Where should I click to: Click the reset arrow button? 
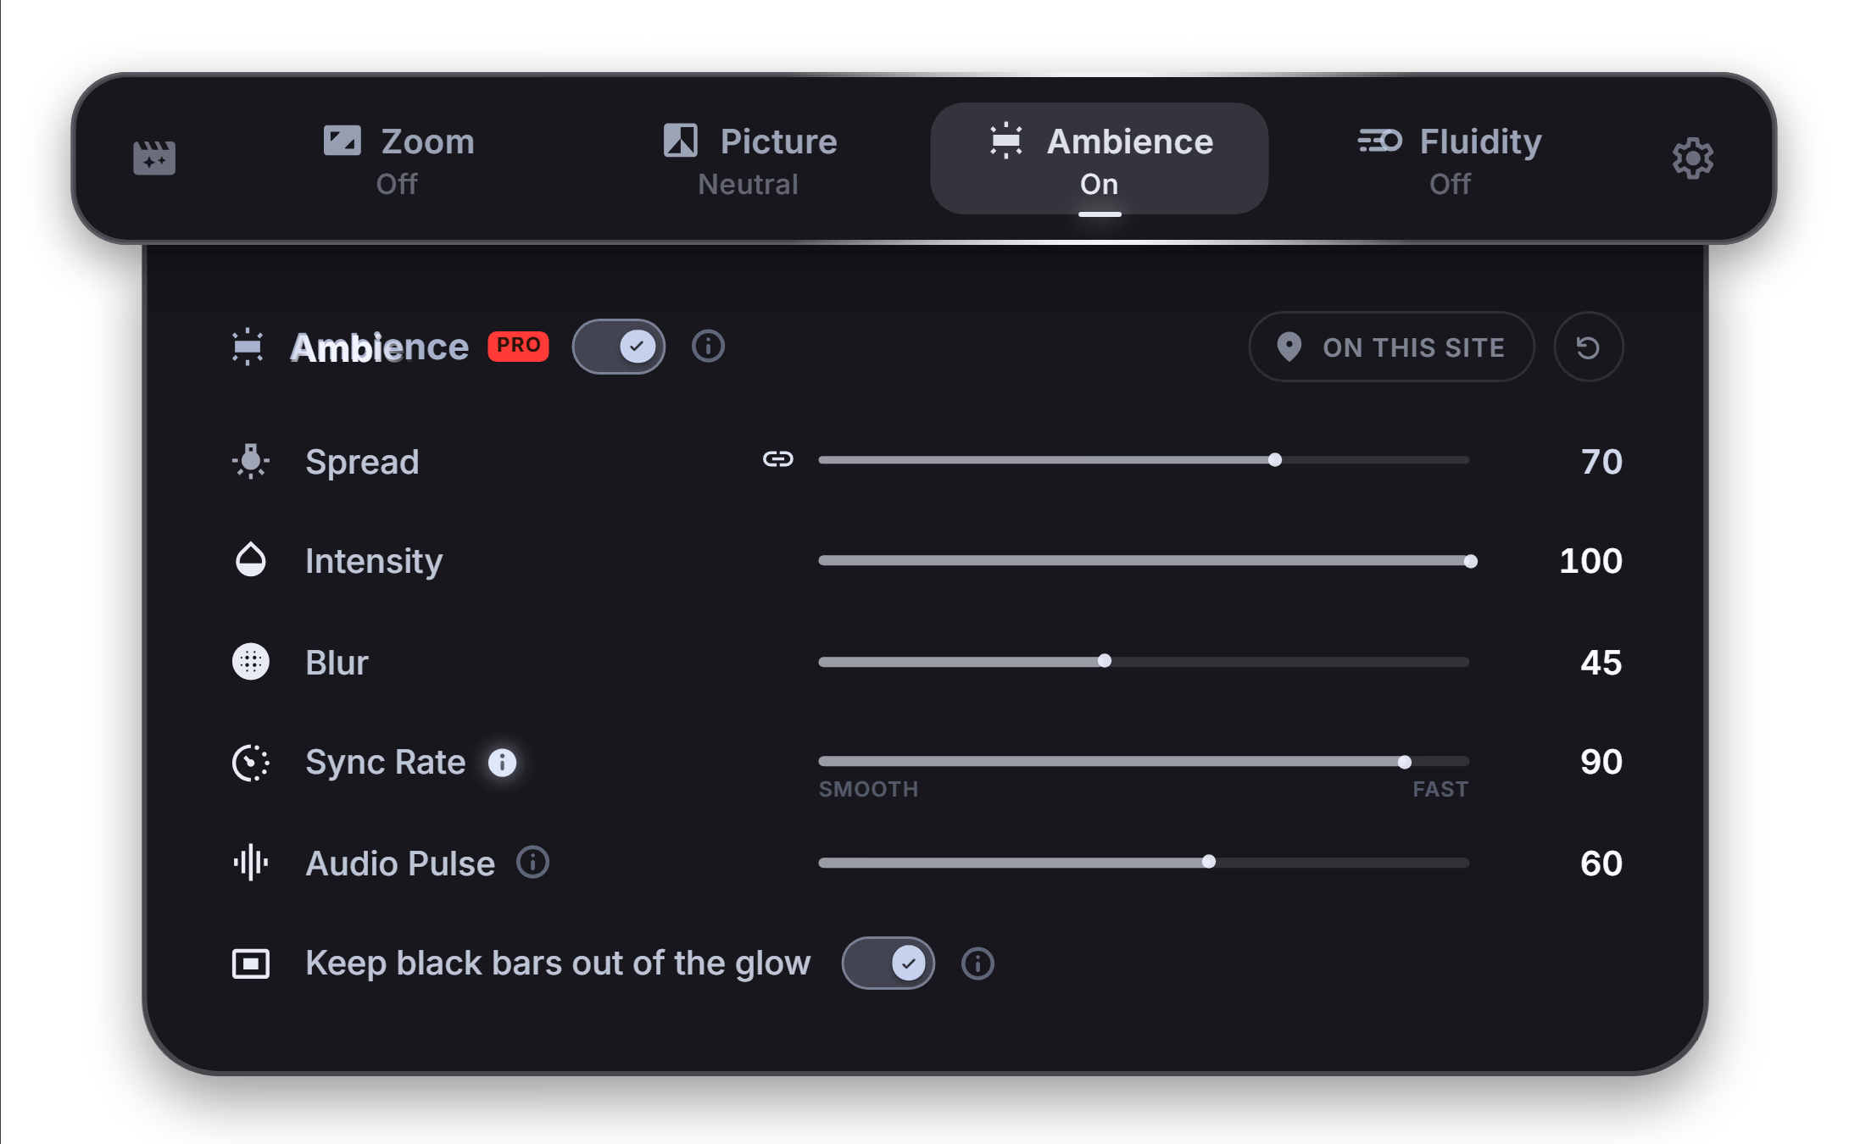[1588, 347]
